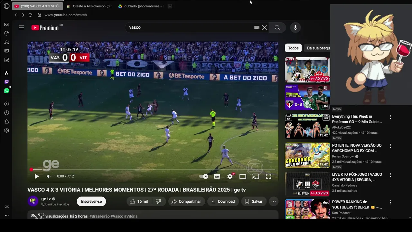Screen dimensions: 412x232
Task: Like the video (16 mil)
Action: [139, 201]
